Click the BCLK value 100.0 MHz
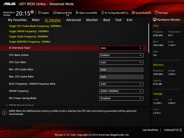Viewport: 184px width, 138px height. (158, 45)
